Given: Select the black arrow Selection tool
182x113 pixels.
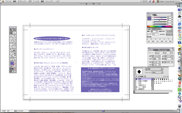Looking at the screenshot, I should pos(11,33).
